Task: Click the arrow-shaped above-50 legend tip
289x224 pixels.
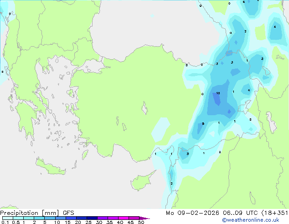Action: pyautogui.click(x=144, y=218)
